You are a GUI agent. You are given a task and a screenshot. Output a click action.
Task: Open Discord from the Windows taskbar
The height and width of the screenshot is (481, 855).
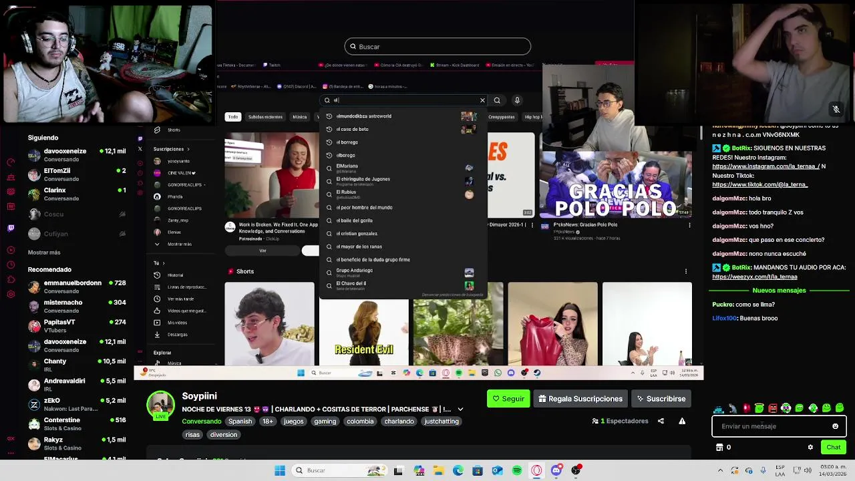[556, 470]
